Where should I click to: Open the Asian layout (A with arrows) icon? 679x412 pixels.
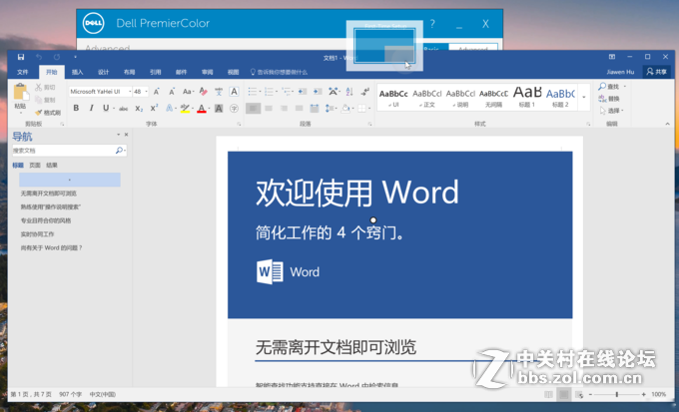pos(333,92)
